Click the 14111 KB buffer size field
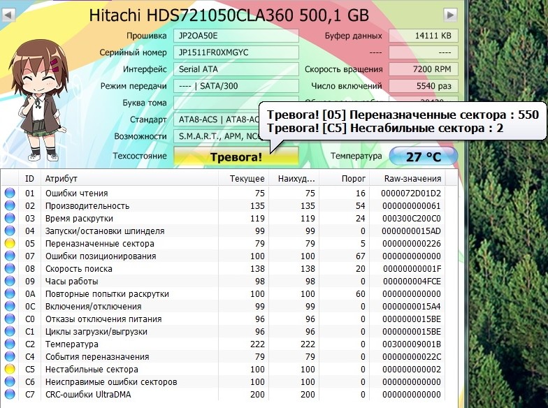 click(x=424, y=36)
